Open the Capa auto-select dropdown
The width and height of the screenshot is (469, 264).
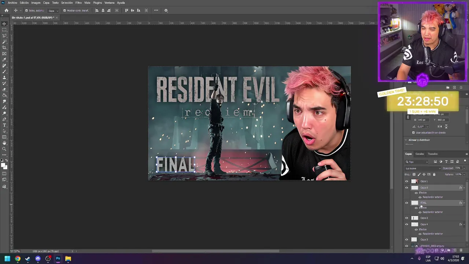coord(53,11)
